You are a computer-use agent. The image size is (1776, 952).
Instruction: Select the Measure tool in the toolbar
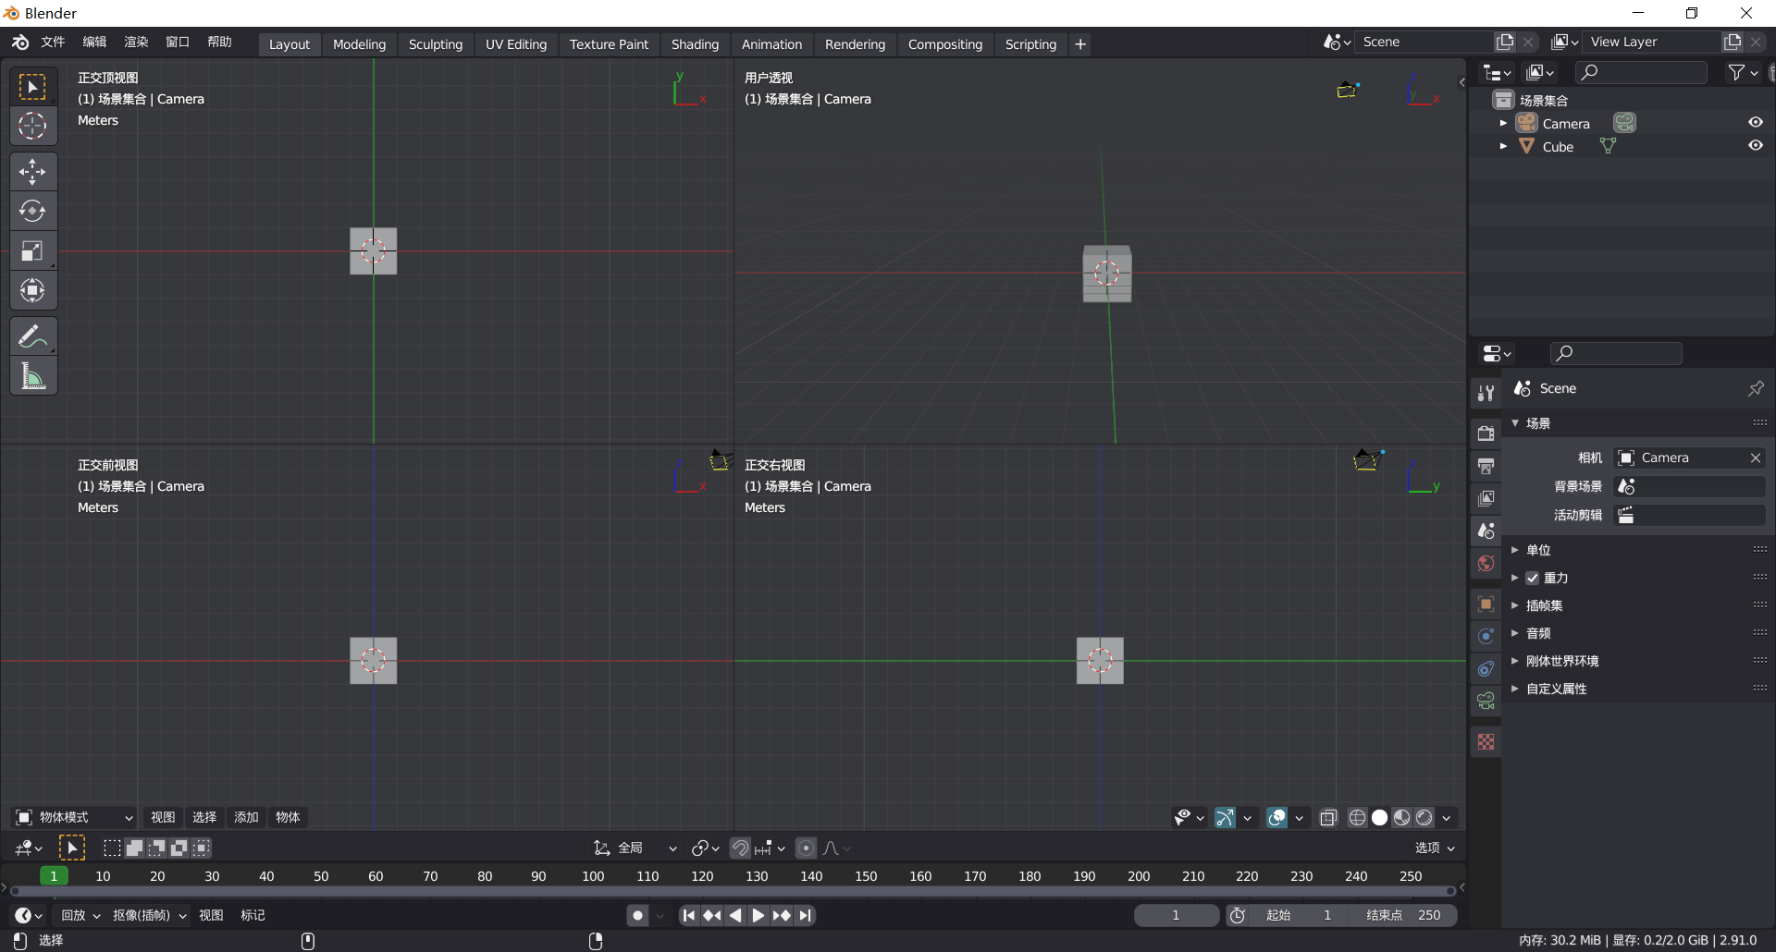tap(33, 375)
